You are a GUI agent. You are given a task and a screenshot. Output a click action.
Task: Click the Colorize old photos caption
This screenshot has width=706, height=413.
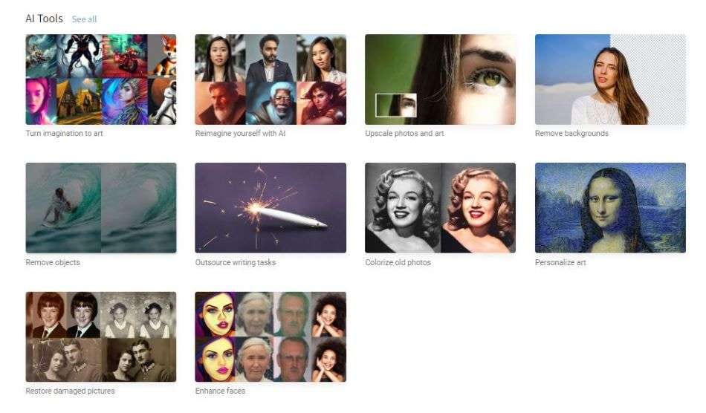point(398,262)
